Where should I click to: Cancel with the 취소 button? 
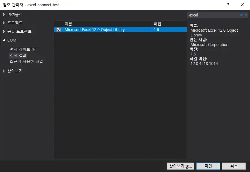tap(234, 166)
